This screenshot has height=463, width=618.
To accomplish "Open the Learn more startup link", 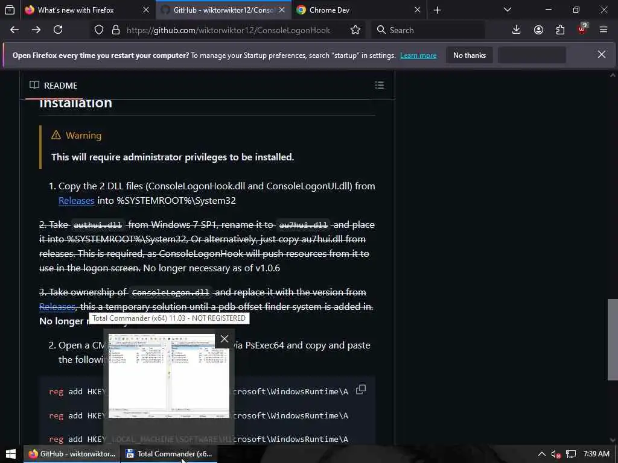I will tap(418, 55).
